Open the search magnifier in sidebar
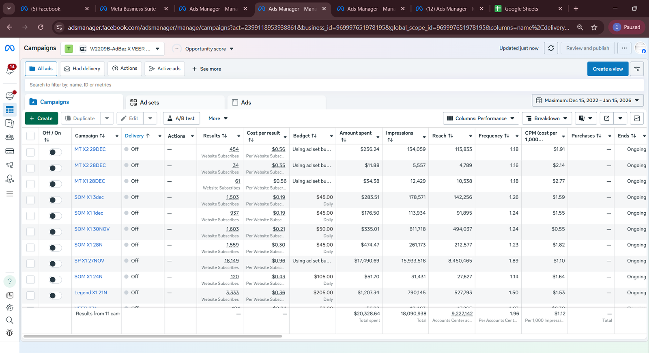The height and width of the screenshot is (353, 649). tap(10, 320)
